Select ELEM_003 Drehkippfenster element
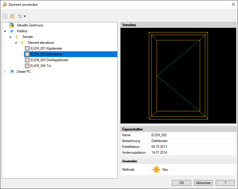Viewport: 238px width, 189px height. point(49,60)
